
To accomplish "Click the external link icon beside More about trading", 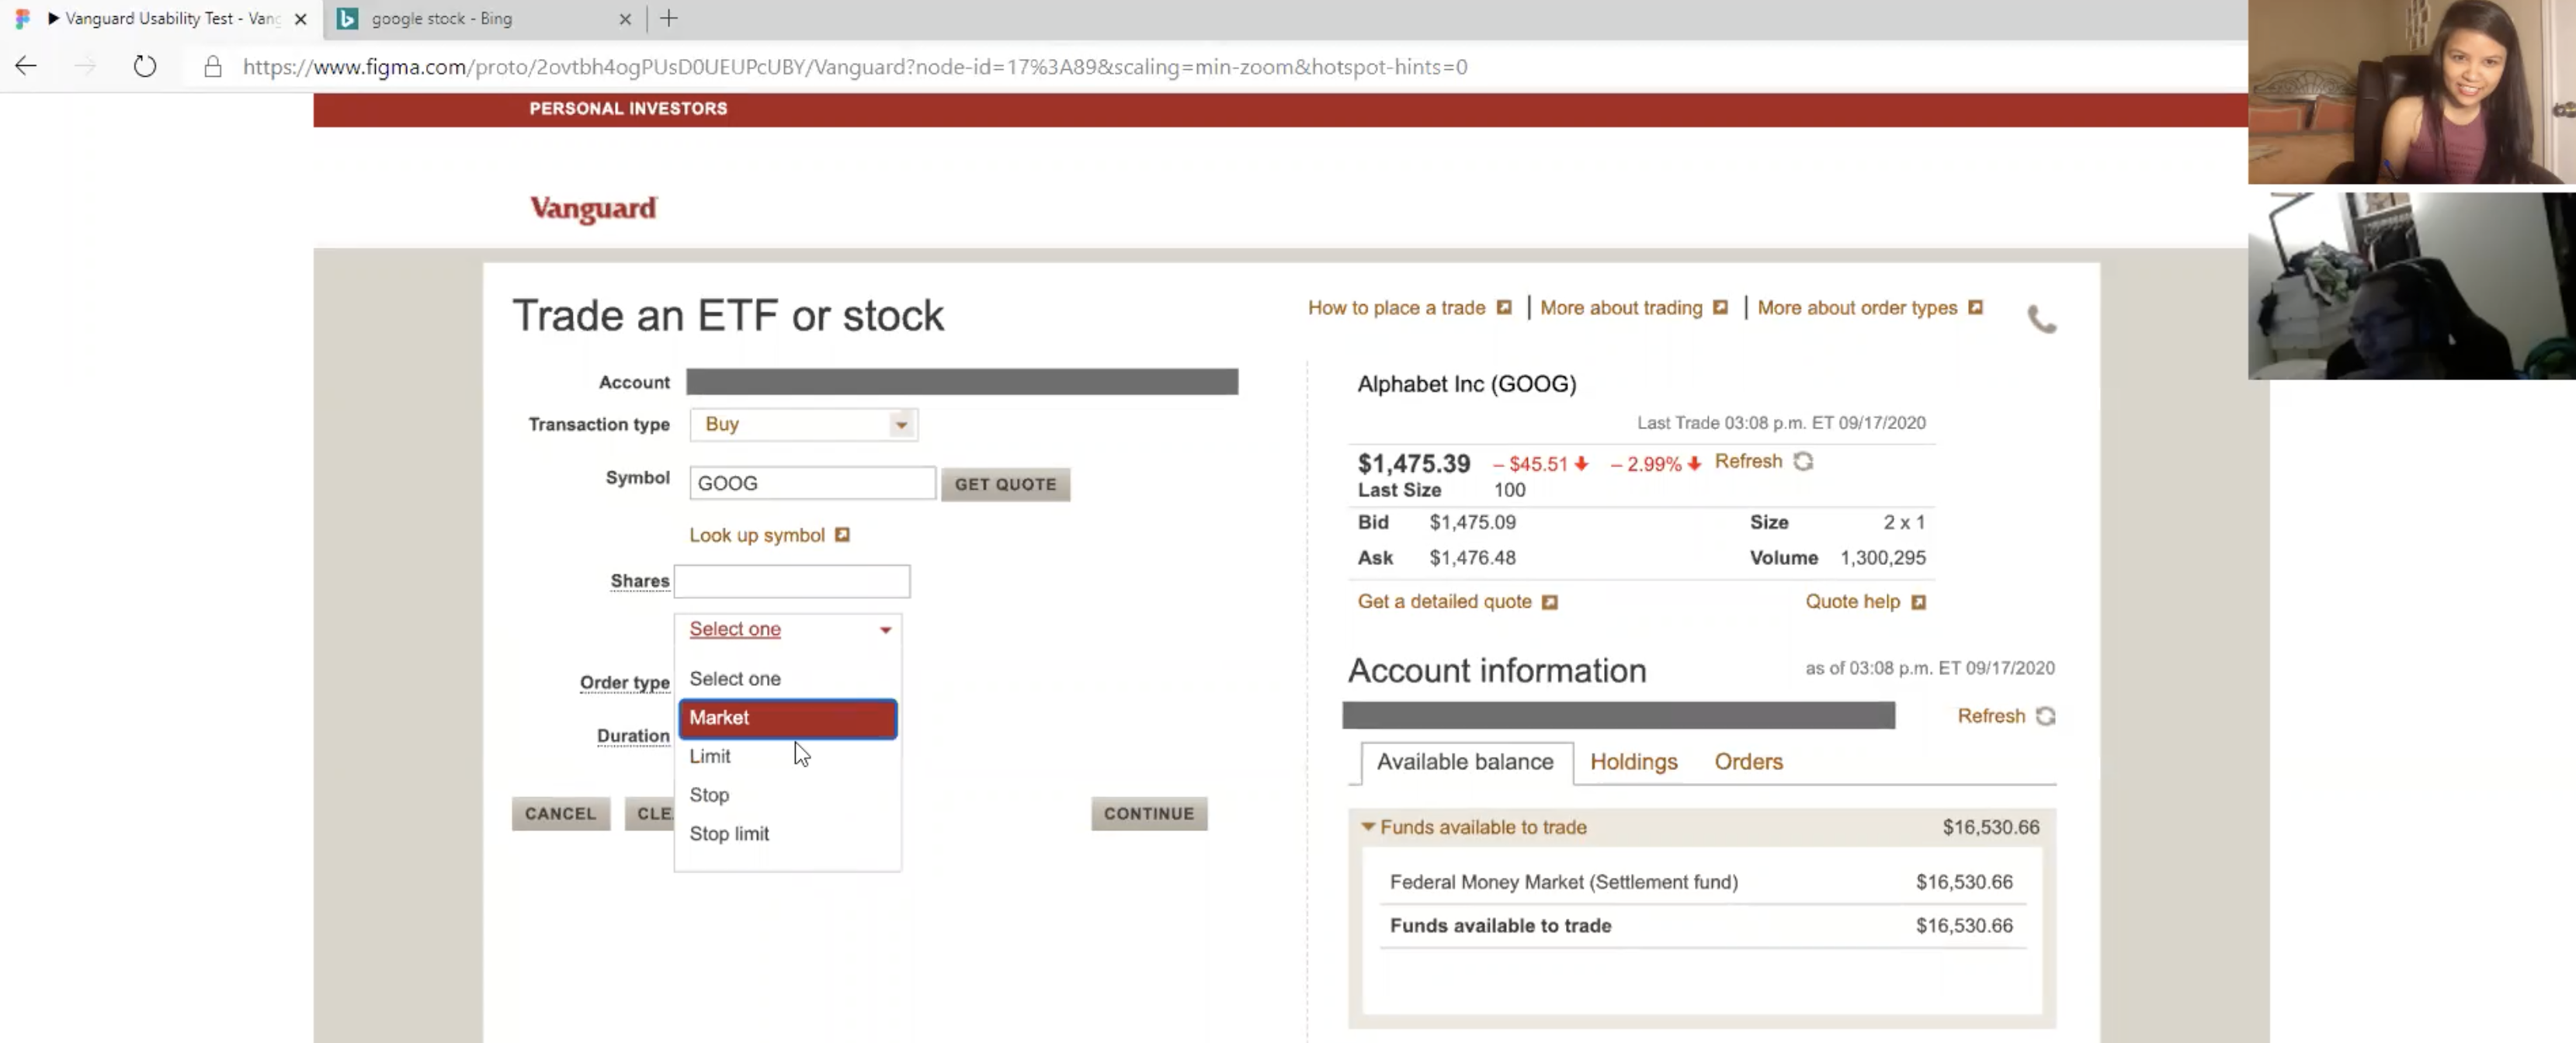I will click(1719, 307).
